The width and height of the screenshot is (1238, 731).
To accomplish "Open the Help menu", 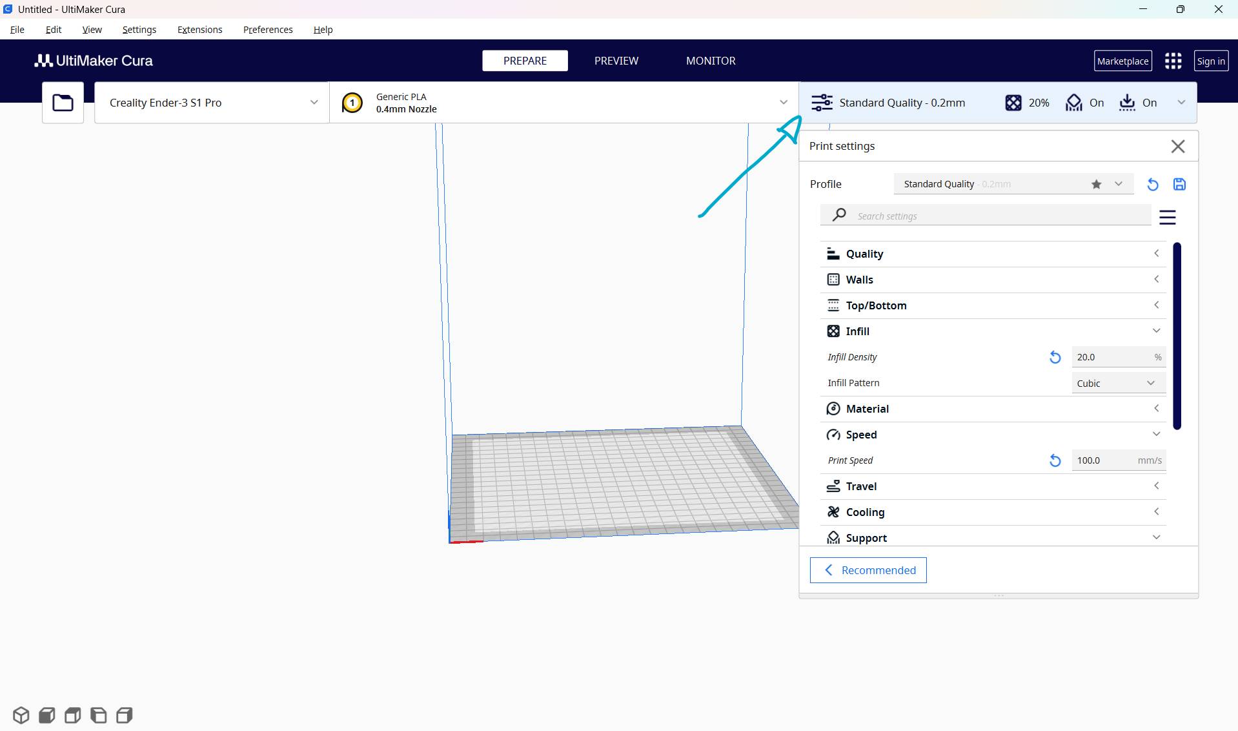I will point(323,30).
